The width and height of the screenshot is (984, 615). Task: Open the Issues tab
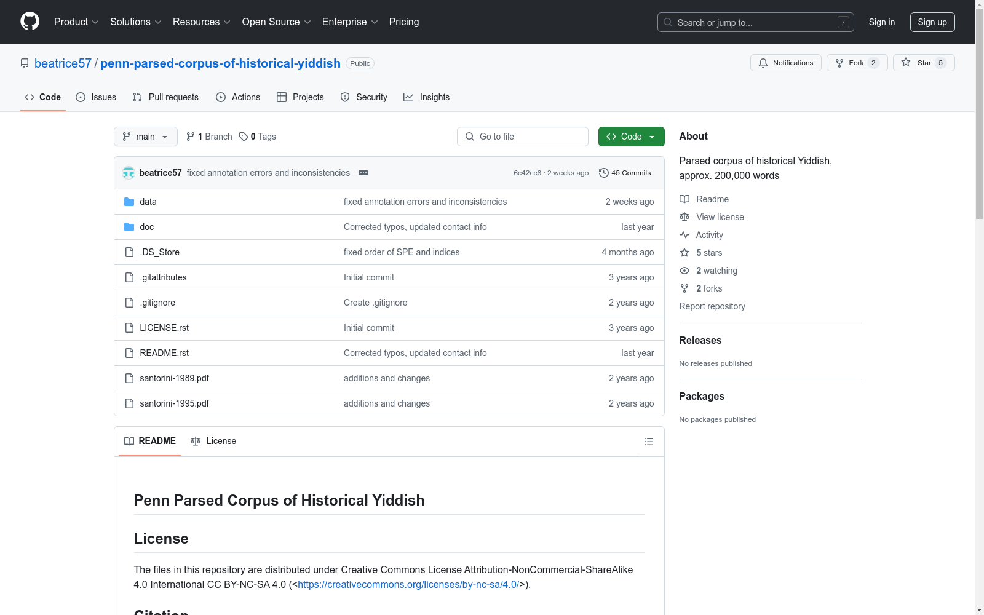[96, 97]
